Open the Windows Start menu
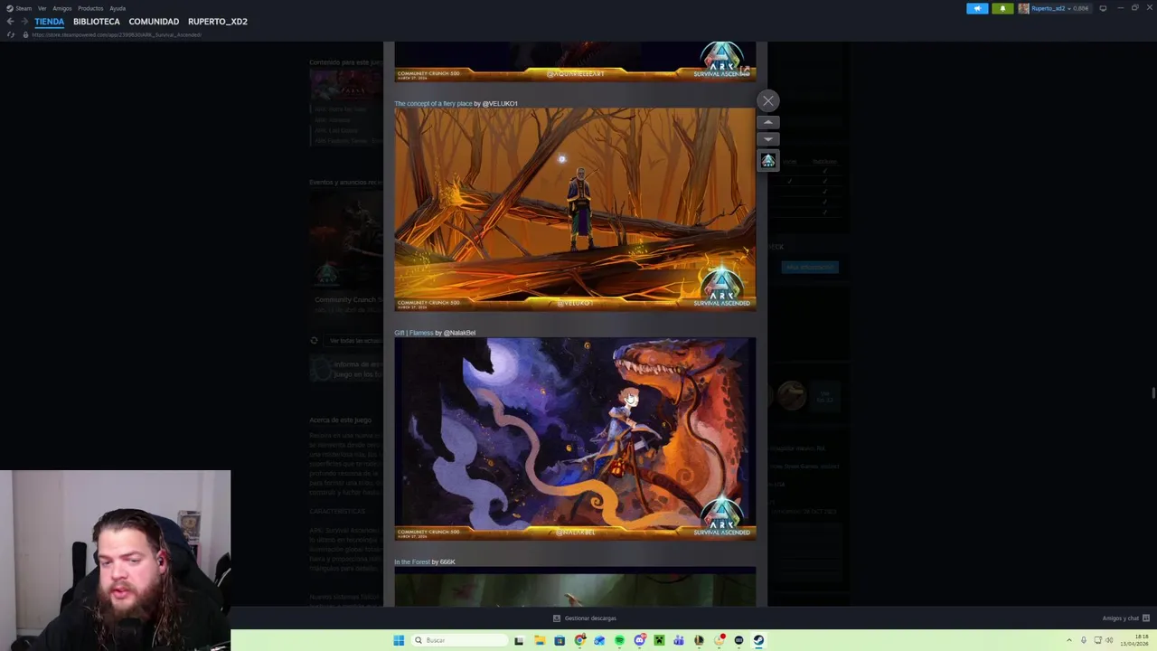The width and height of the screenshot is (1157, 651). tap(399, 640)
